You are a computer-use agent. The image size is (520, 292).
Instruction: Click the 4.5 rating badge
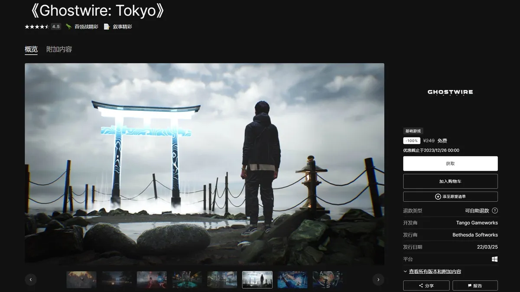[x=56, y=26]
